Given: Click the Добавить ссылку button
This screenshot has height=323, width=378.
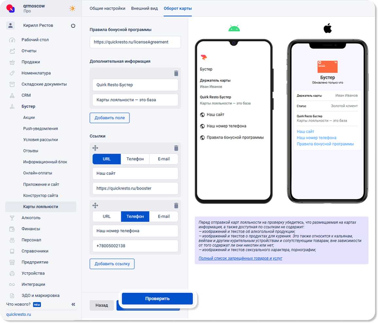Looking at the screenshot, I should pos(112,264).
